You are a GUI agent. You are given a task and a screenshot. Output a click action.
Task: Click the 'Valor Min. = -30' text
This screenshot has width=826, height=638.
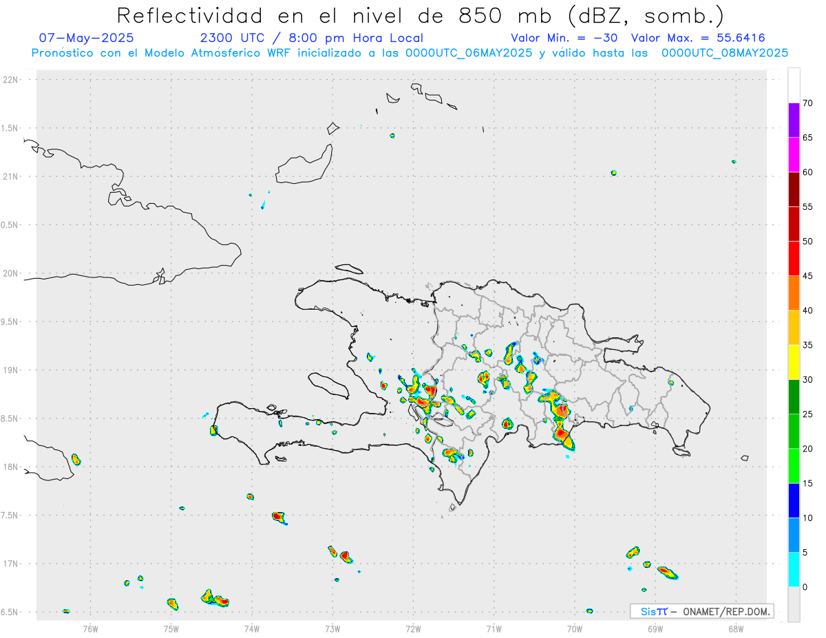click(564, 38)
